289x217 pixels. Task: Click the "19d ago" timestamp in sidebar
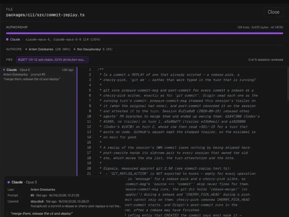coord(68,70)
